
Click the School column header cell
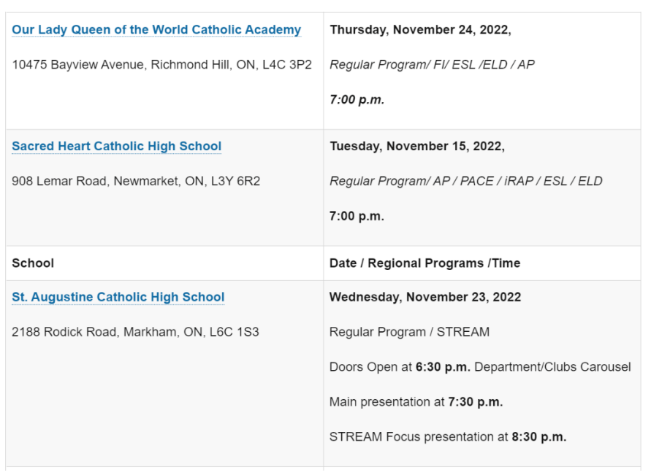coord(33,263)
